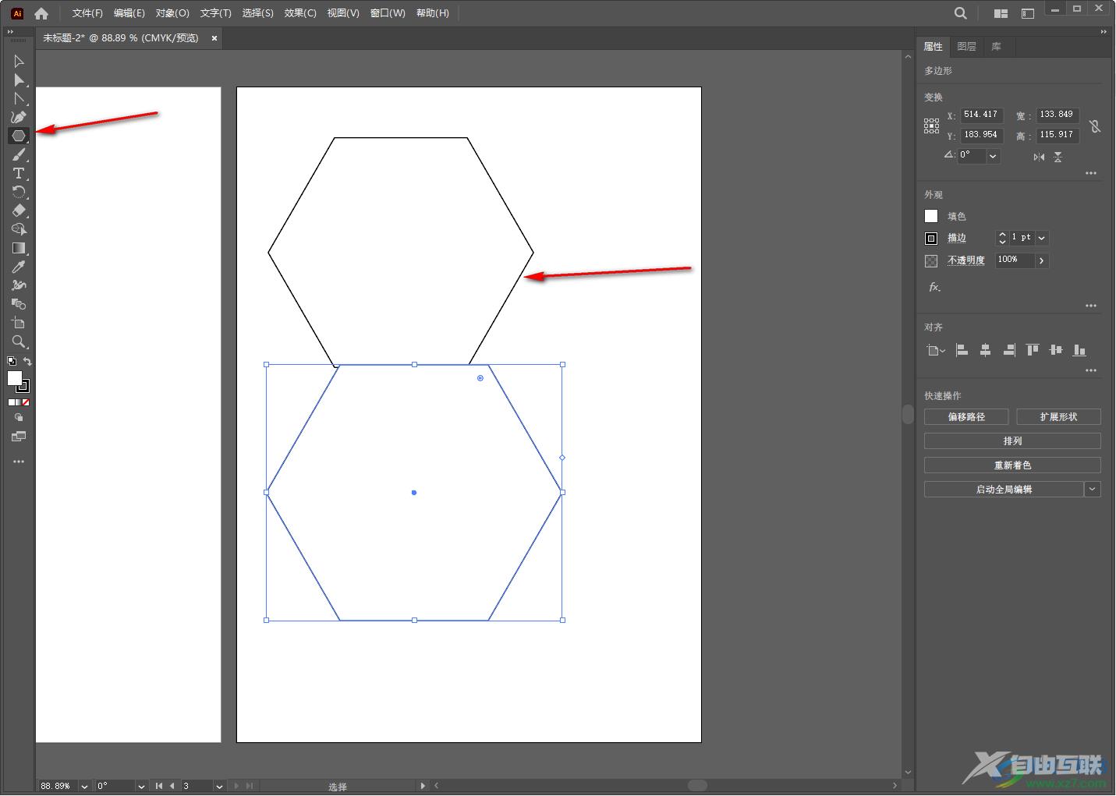Show more Transform options
1116x796 pixels.
coord(1091,173)
